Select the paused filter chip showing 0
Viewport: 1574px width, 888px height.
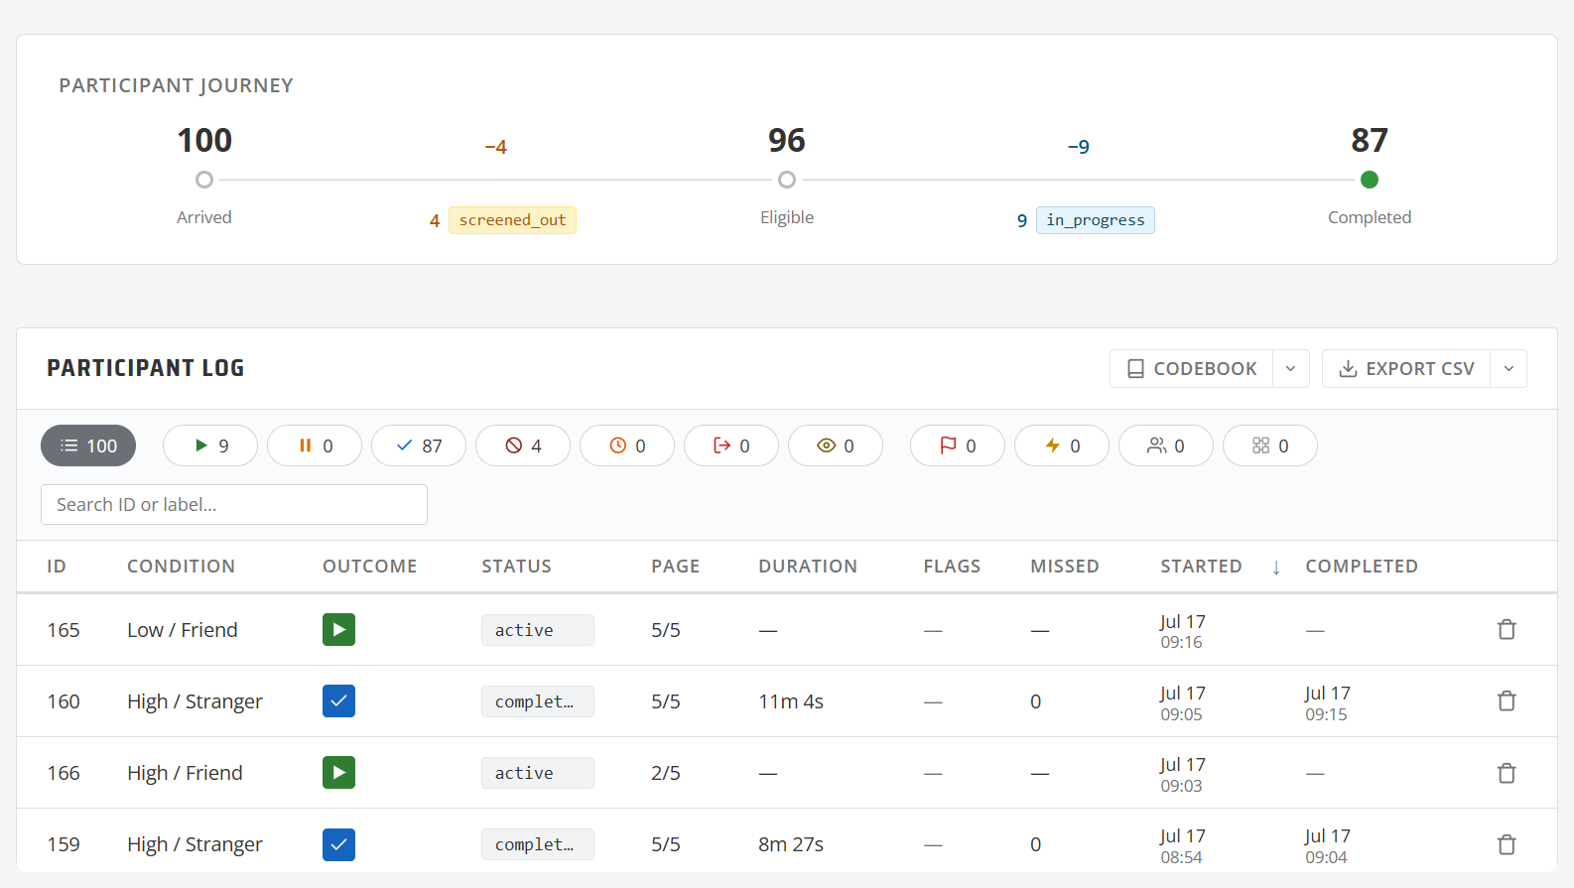click(315, 445)
